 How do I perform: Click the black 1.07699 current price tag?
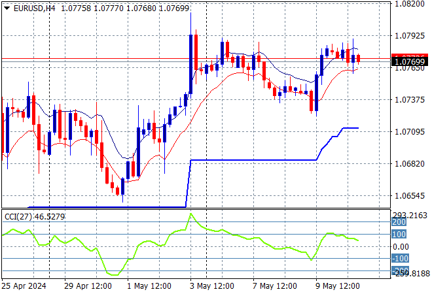[410, 61]
